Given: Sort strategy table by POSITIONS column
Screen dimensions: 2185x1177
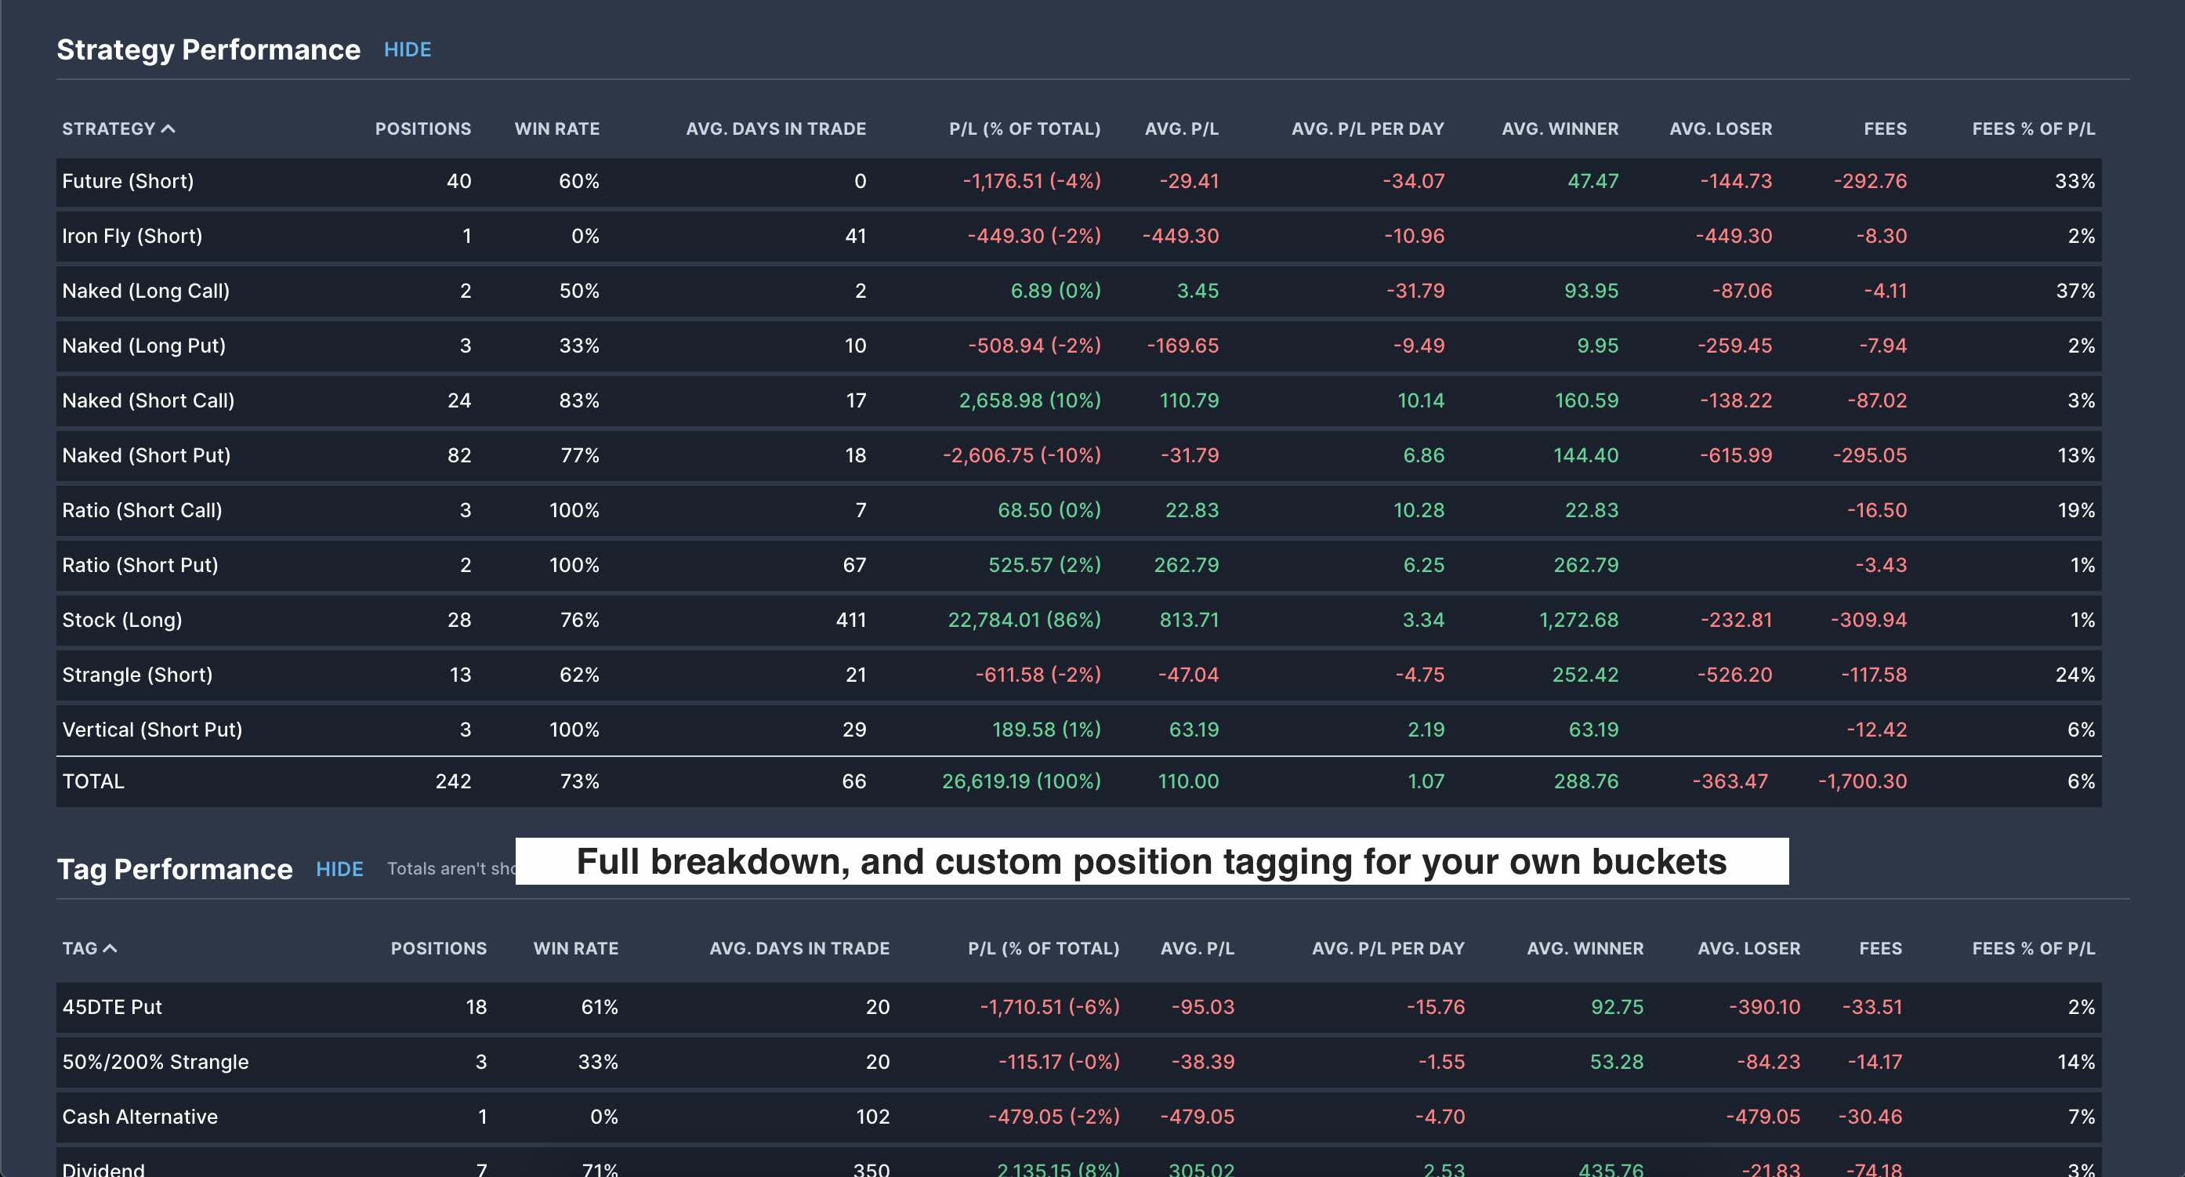Looking at the screenshot, I should [x=422, y=129].
